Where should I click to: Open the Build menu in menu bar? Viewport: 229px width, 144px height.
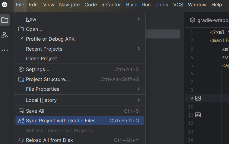132,5
